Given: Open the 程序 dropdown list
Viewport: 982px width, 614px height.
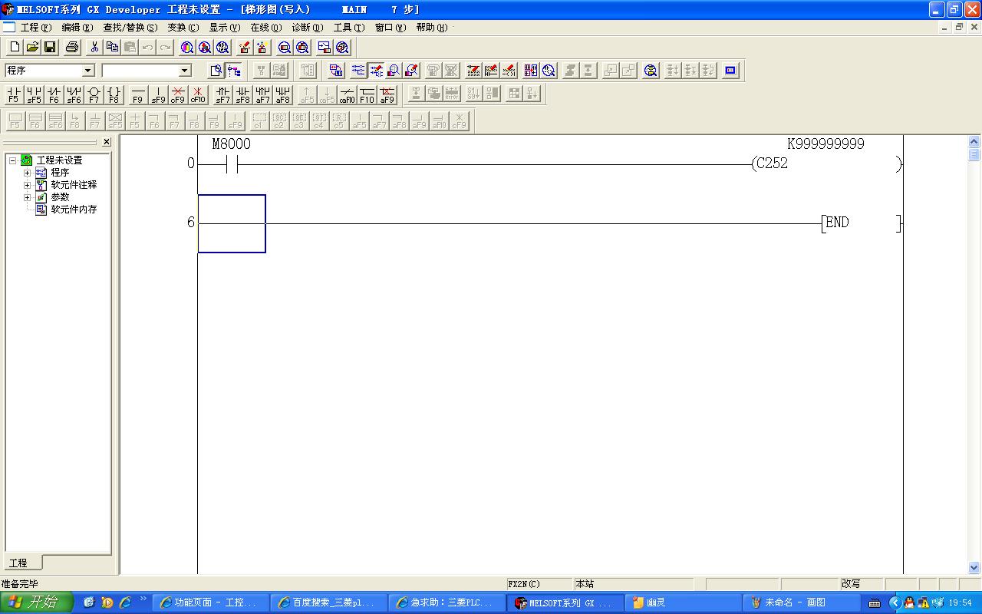Looking at the screenshot, I should point(87,71).
